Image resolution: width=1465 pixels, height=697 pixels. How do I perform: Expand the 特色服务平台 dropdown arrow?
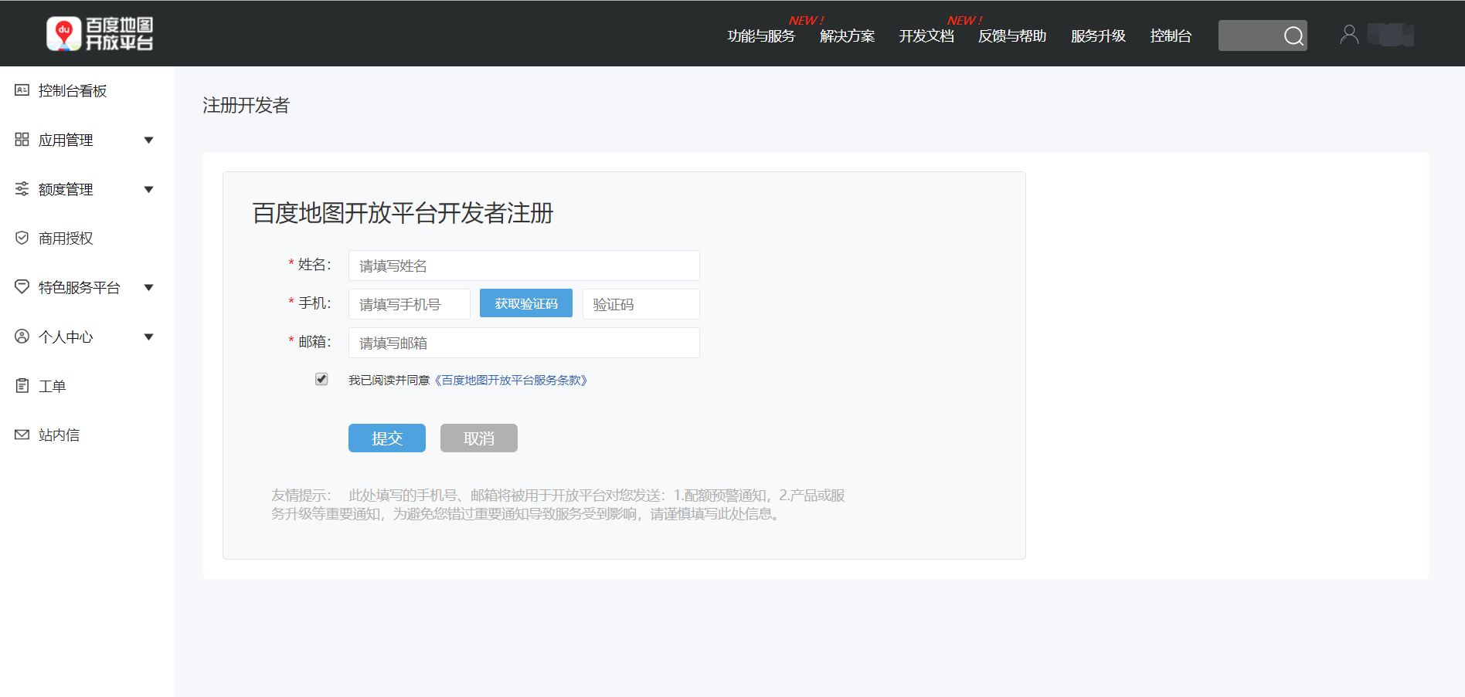tap(148, 286)
